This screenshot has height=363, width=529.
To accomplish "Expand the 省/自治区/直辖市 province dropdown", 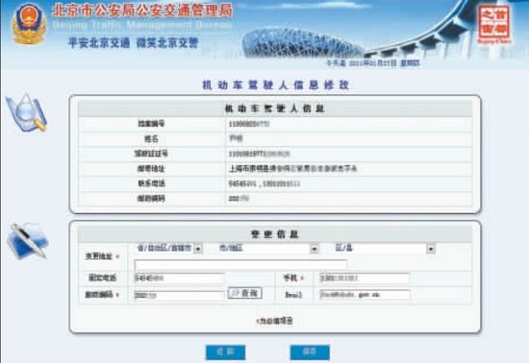I will click(168, 249).
